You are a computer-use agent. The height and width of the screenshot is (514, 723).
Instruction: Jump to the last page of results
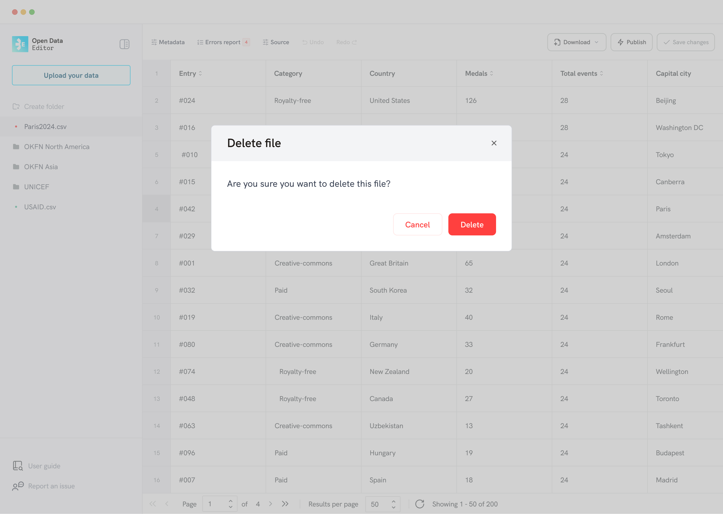click(285, 504)
